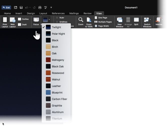
Task: Select the Mahogany background
Action: tap(56, 60)
